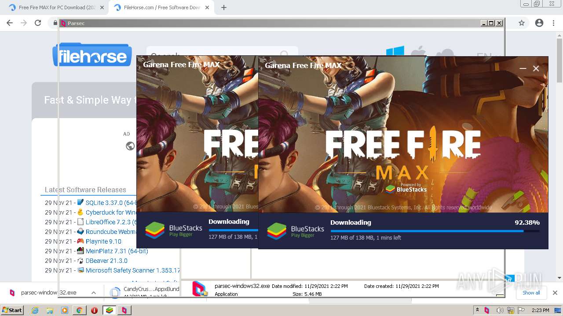Click the Opera taskbar icon
563x316 pixels.
click(x=94, y=310)
